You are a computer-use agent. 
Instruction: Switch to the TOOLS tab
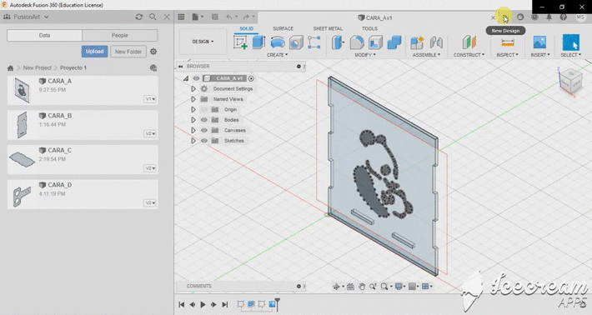coord(369,28)
